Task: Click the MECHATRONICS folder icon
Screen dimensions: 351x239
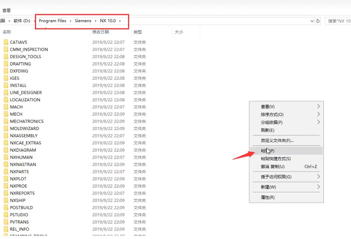Action: click(6, 121)
